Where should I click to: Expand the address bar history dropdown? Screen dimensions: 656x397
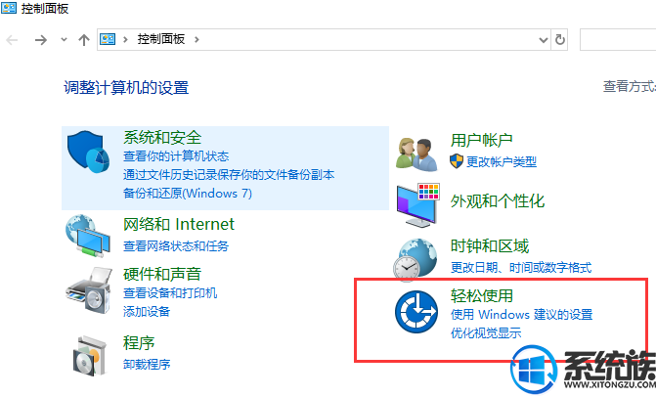tap(543, 40)
